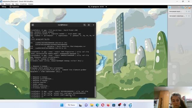Open Microsoft Edge from taskbar
This screenshot has height=108, width=192.
pos(97,105)
